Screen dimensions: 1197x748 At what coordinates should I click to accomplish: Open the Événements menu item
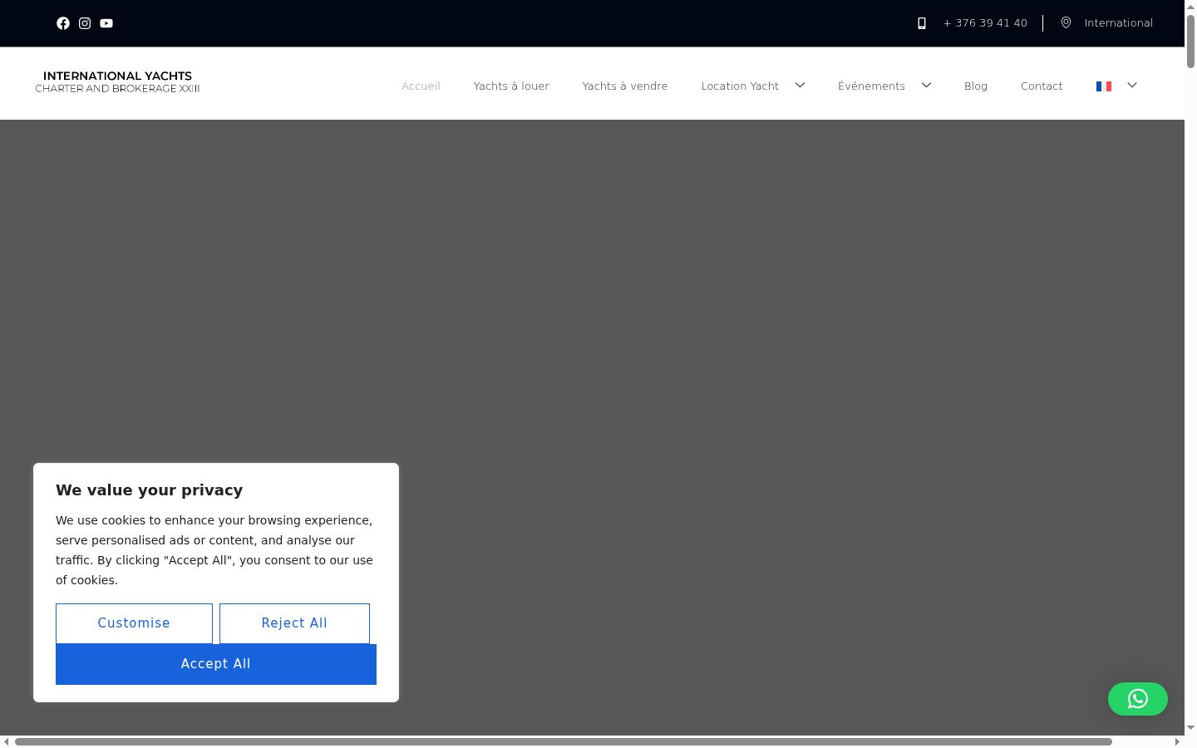coord(871,86)
